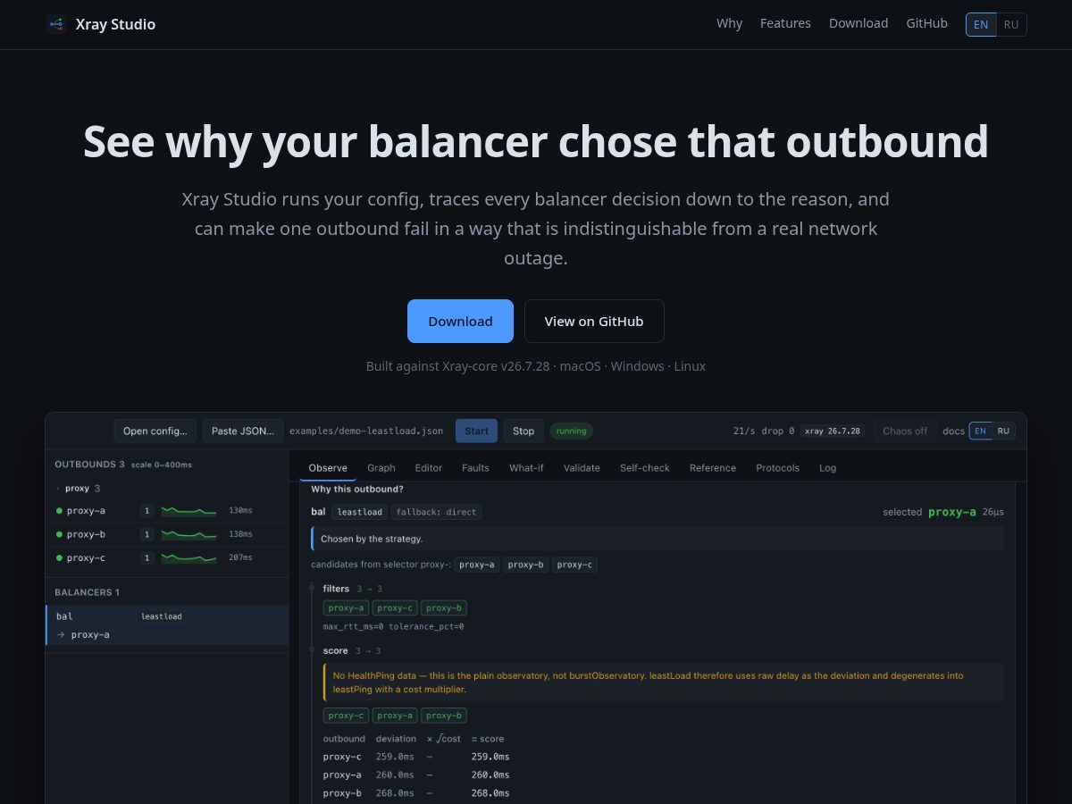Open the What-if tab

coord(526,467)
